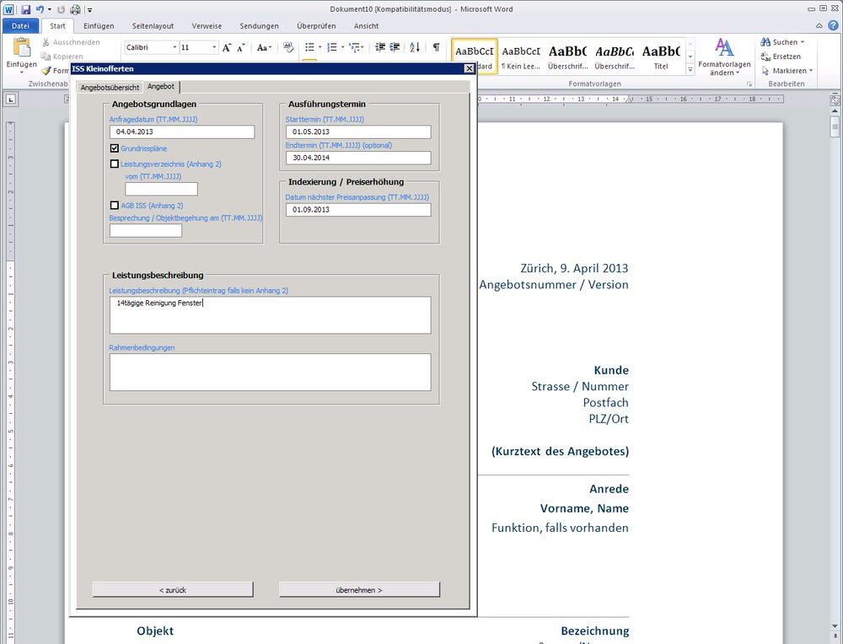
Task: Apply the Titel style from the gallery
Action: coord(661,57)
